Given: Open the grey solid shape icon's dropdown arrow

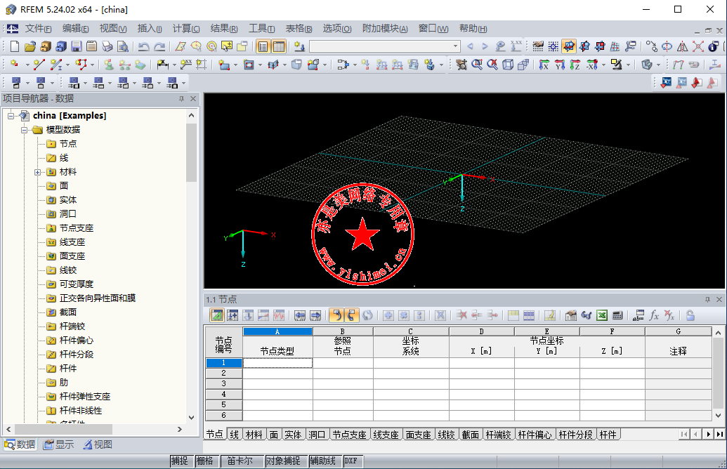Looking at the screenshot, I should click(x=658, y=65).
